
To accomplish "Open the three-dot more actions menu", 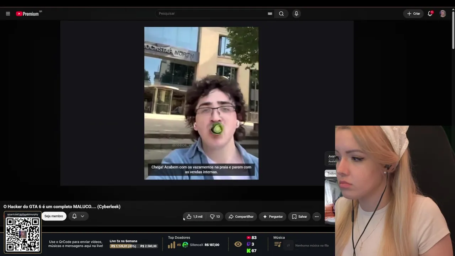I will (x=317, y=217).
